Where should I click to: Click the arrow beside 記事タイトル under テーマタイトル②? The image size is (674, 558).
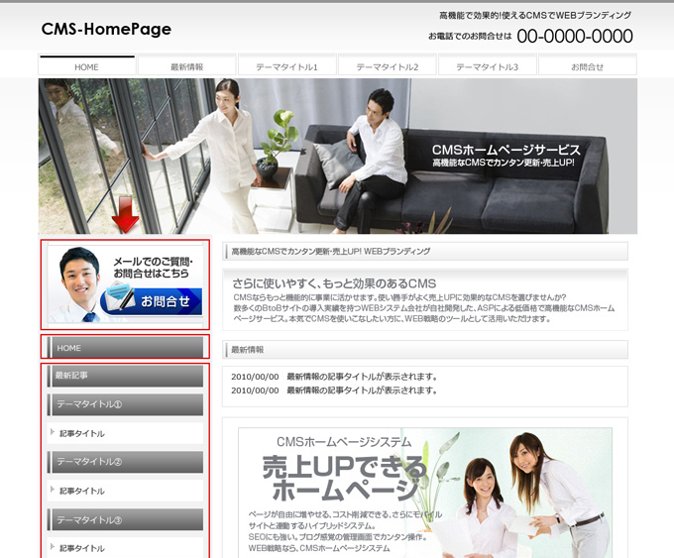tap(53, 490)
